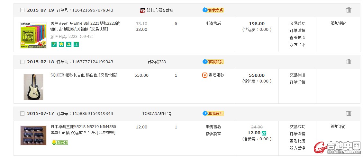Delete the 2015-07-19 order with trash icon

coord(349,10)
